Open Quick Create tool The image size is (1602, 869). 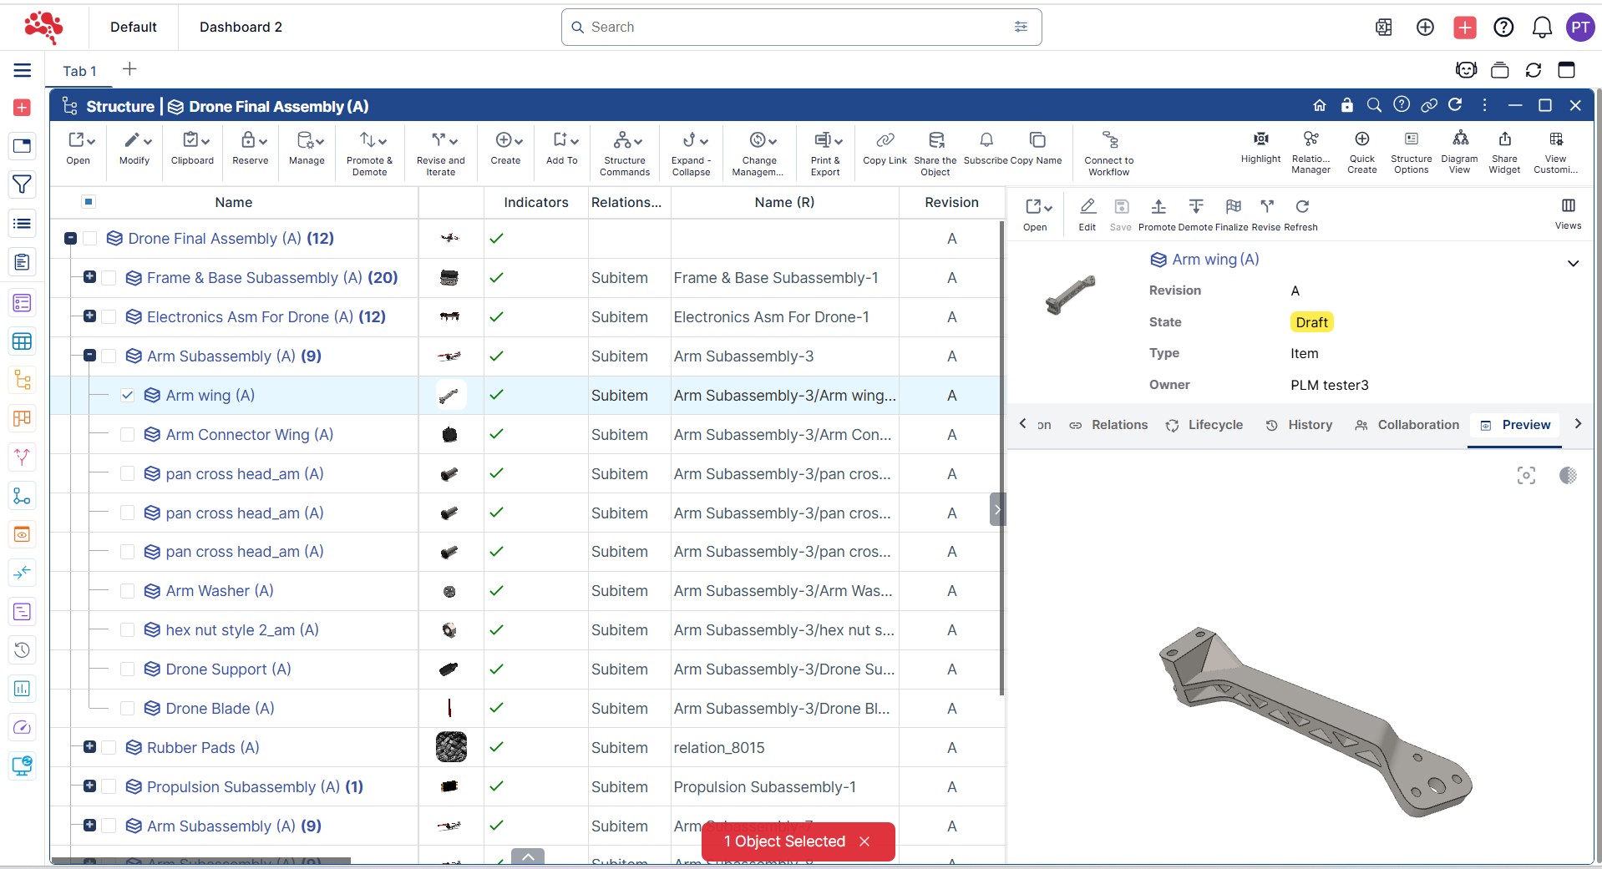point(1361,139)
